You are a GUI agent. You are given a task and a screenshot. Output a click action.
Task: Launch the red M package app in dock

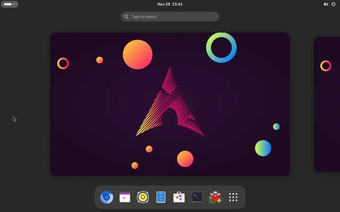(215, 197)
